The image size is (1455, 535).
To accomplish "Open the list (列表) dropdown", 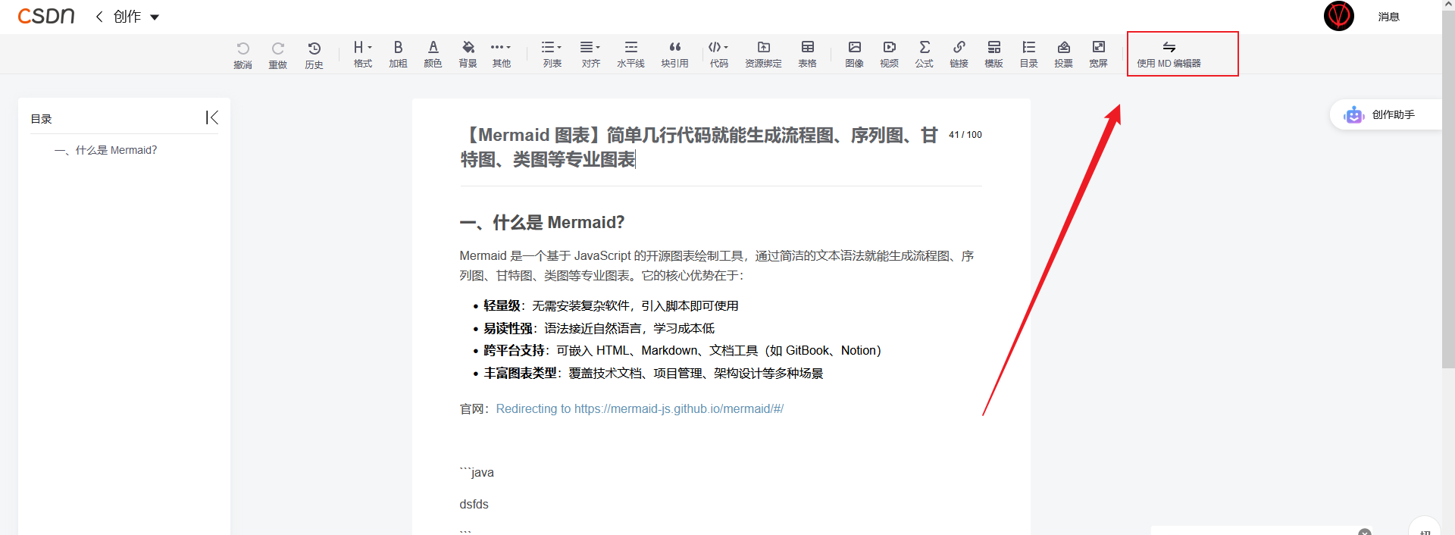I will click(552, 54).
